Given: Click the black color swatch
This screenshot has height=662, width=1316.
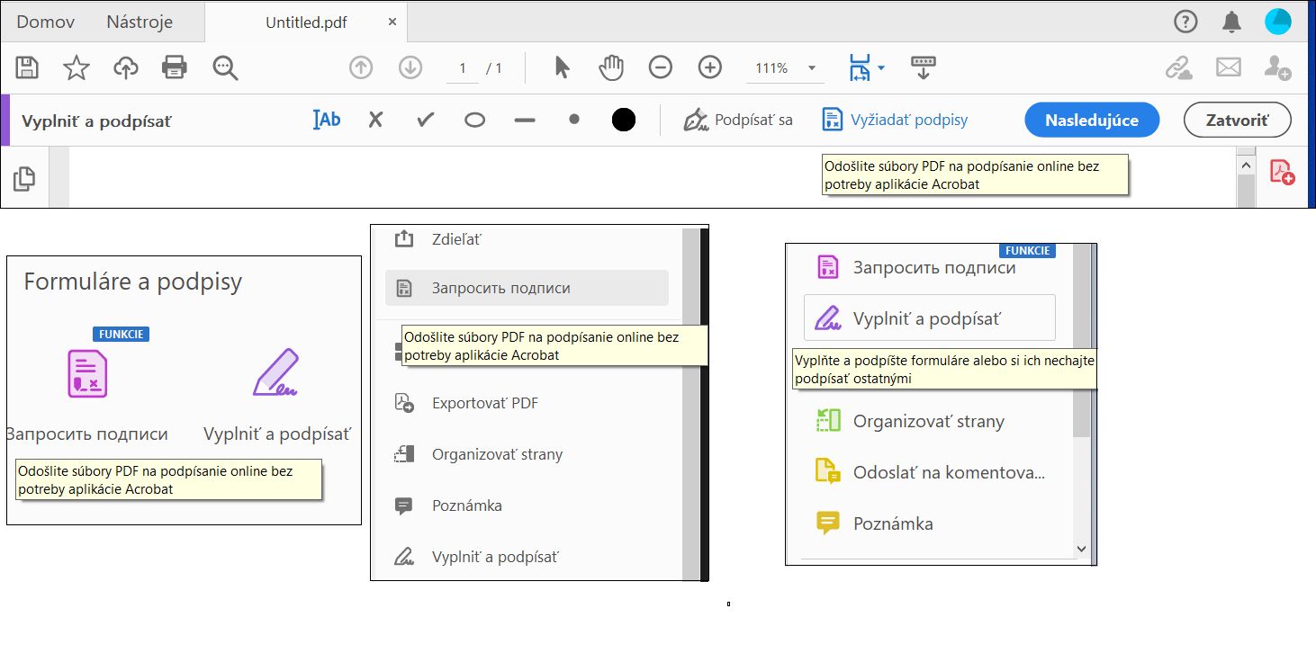Looking at the screenshot, I should (x=624, y=120).
